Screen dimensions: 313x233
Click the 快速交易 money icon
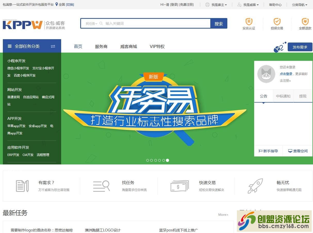point(180,186)
